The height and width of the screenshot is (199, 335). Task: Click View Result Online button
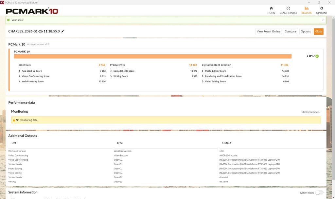(x=268, y=31)
